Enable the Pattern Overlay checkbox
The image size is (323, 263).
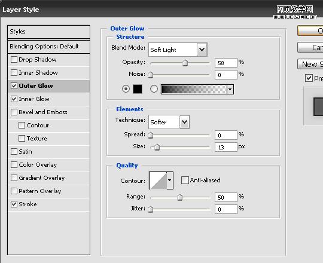click(14, 191)
